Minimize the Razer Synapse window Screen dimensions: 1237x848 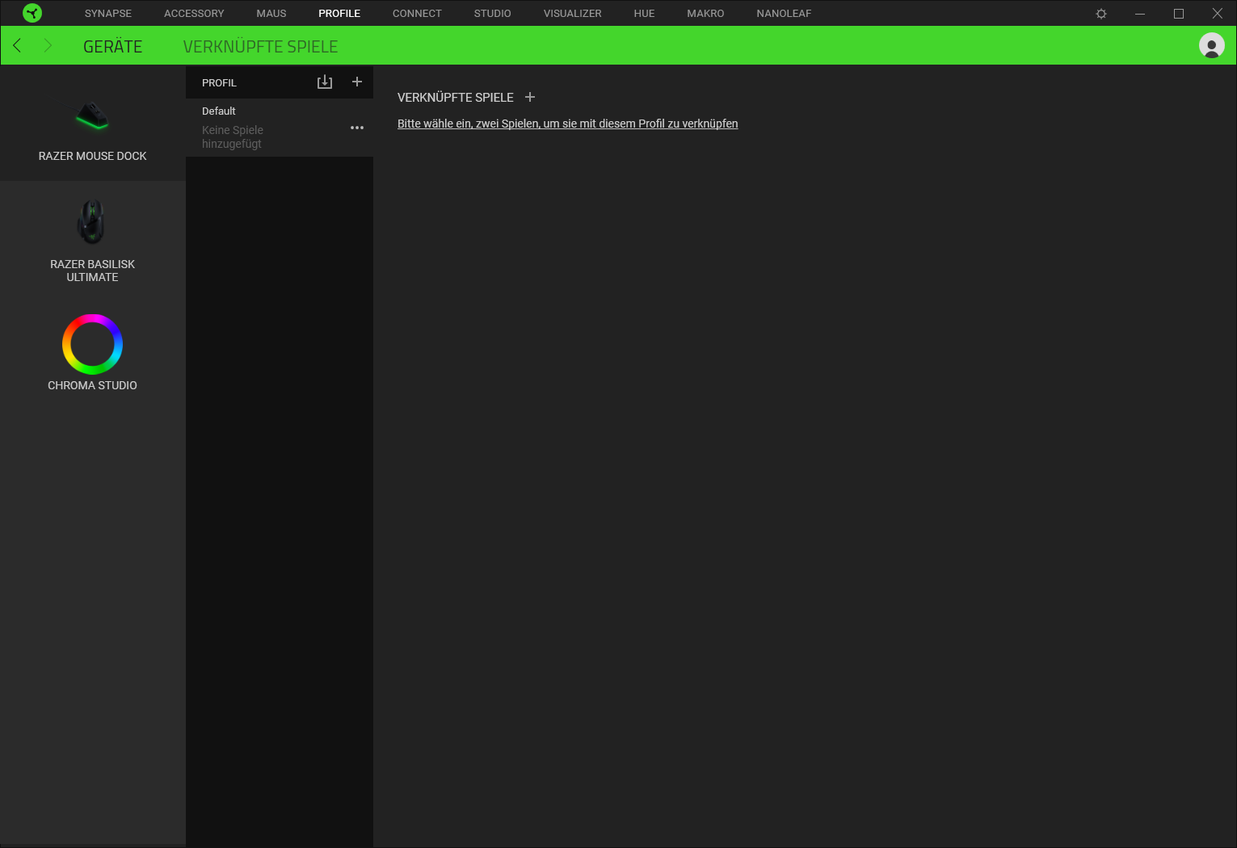tap(1140, 14)
